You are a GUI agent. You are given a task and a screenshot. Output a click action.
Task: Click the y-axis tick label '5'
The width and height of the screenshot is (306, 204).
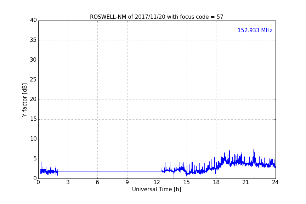click(35, 159)
